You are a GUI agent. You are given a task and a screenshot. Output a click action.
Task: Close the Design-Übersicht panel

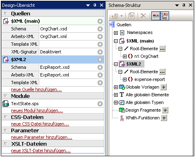click(x=102, y=5)
